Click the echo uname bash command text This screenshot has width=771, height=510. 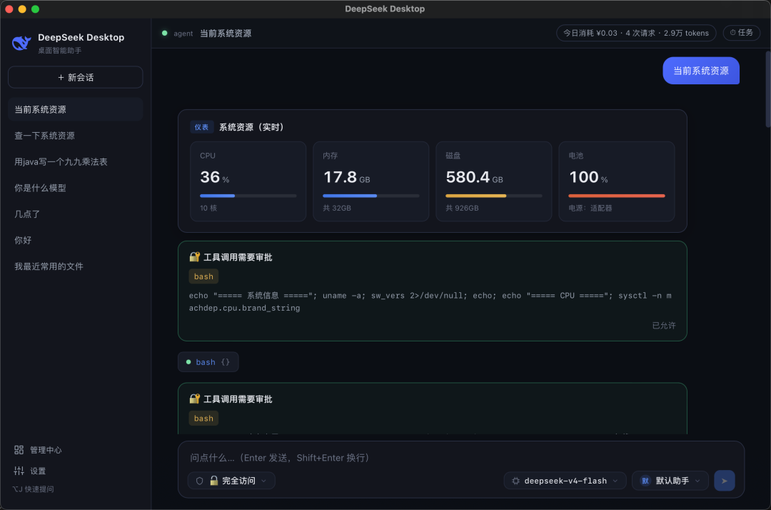click(430, 301)
